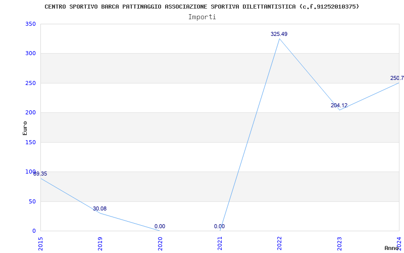The height and width of the screenshot is (253, 404).
Task: Click the 250.7 data label for 2024
Action: tap(397, 78)
